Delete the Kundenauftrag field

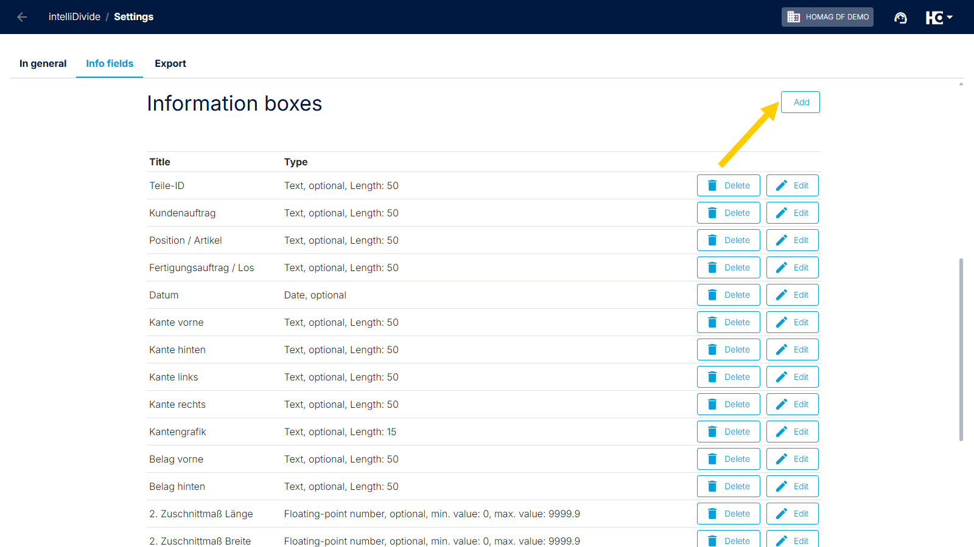click(x=729, y=213)
